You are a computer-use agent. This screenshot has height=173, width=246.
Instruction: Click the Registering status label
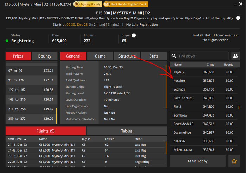22,41
